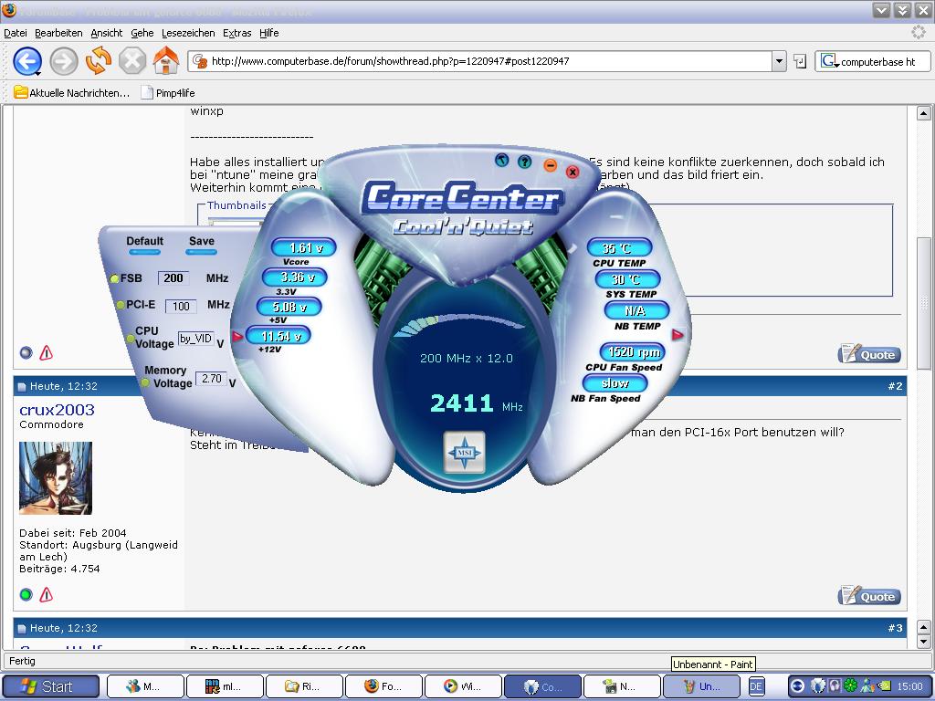Open the Aktuelle Nachrichten bookmark folder
This screenshot has width=935, height=701.
click(x=71, y=92)
